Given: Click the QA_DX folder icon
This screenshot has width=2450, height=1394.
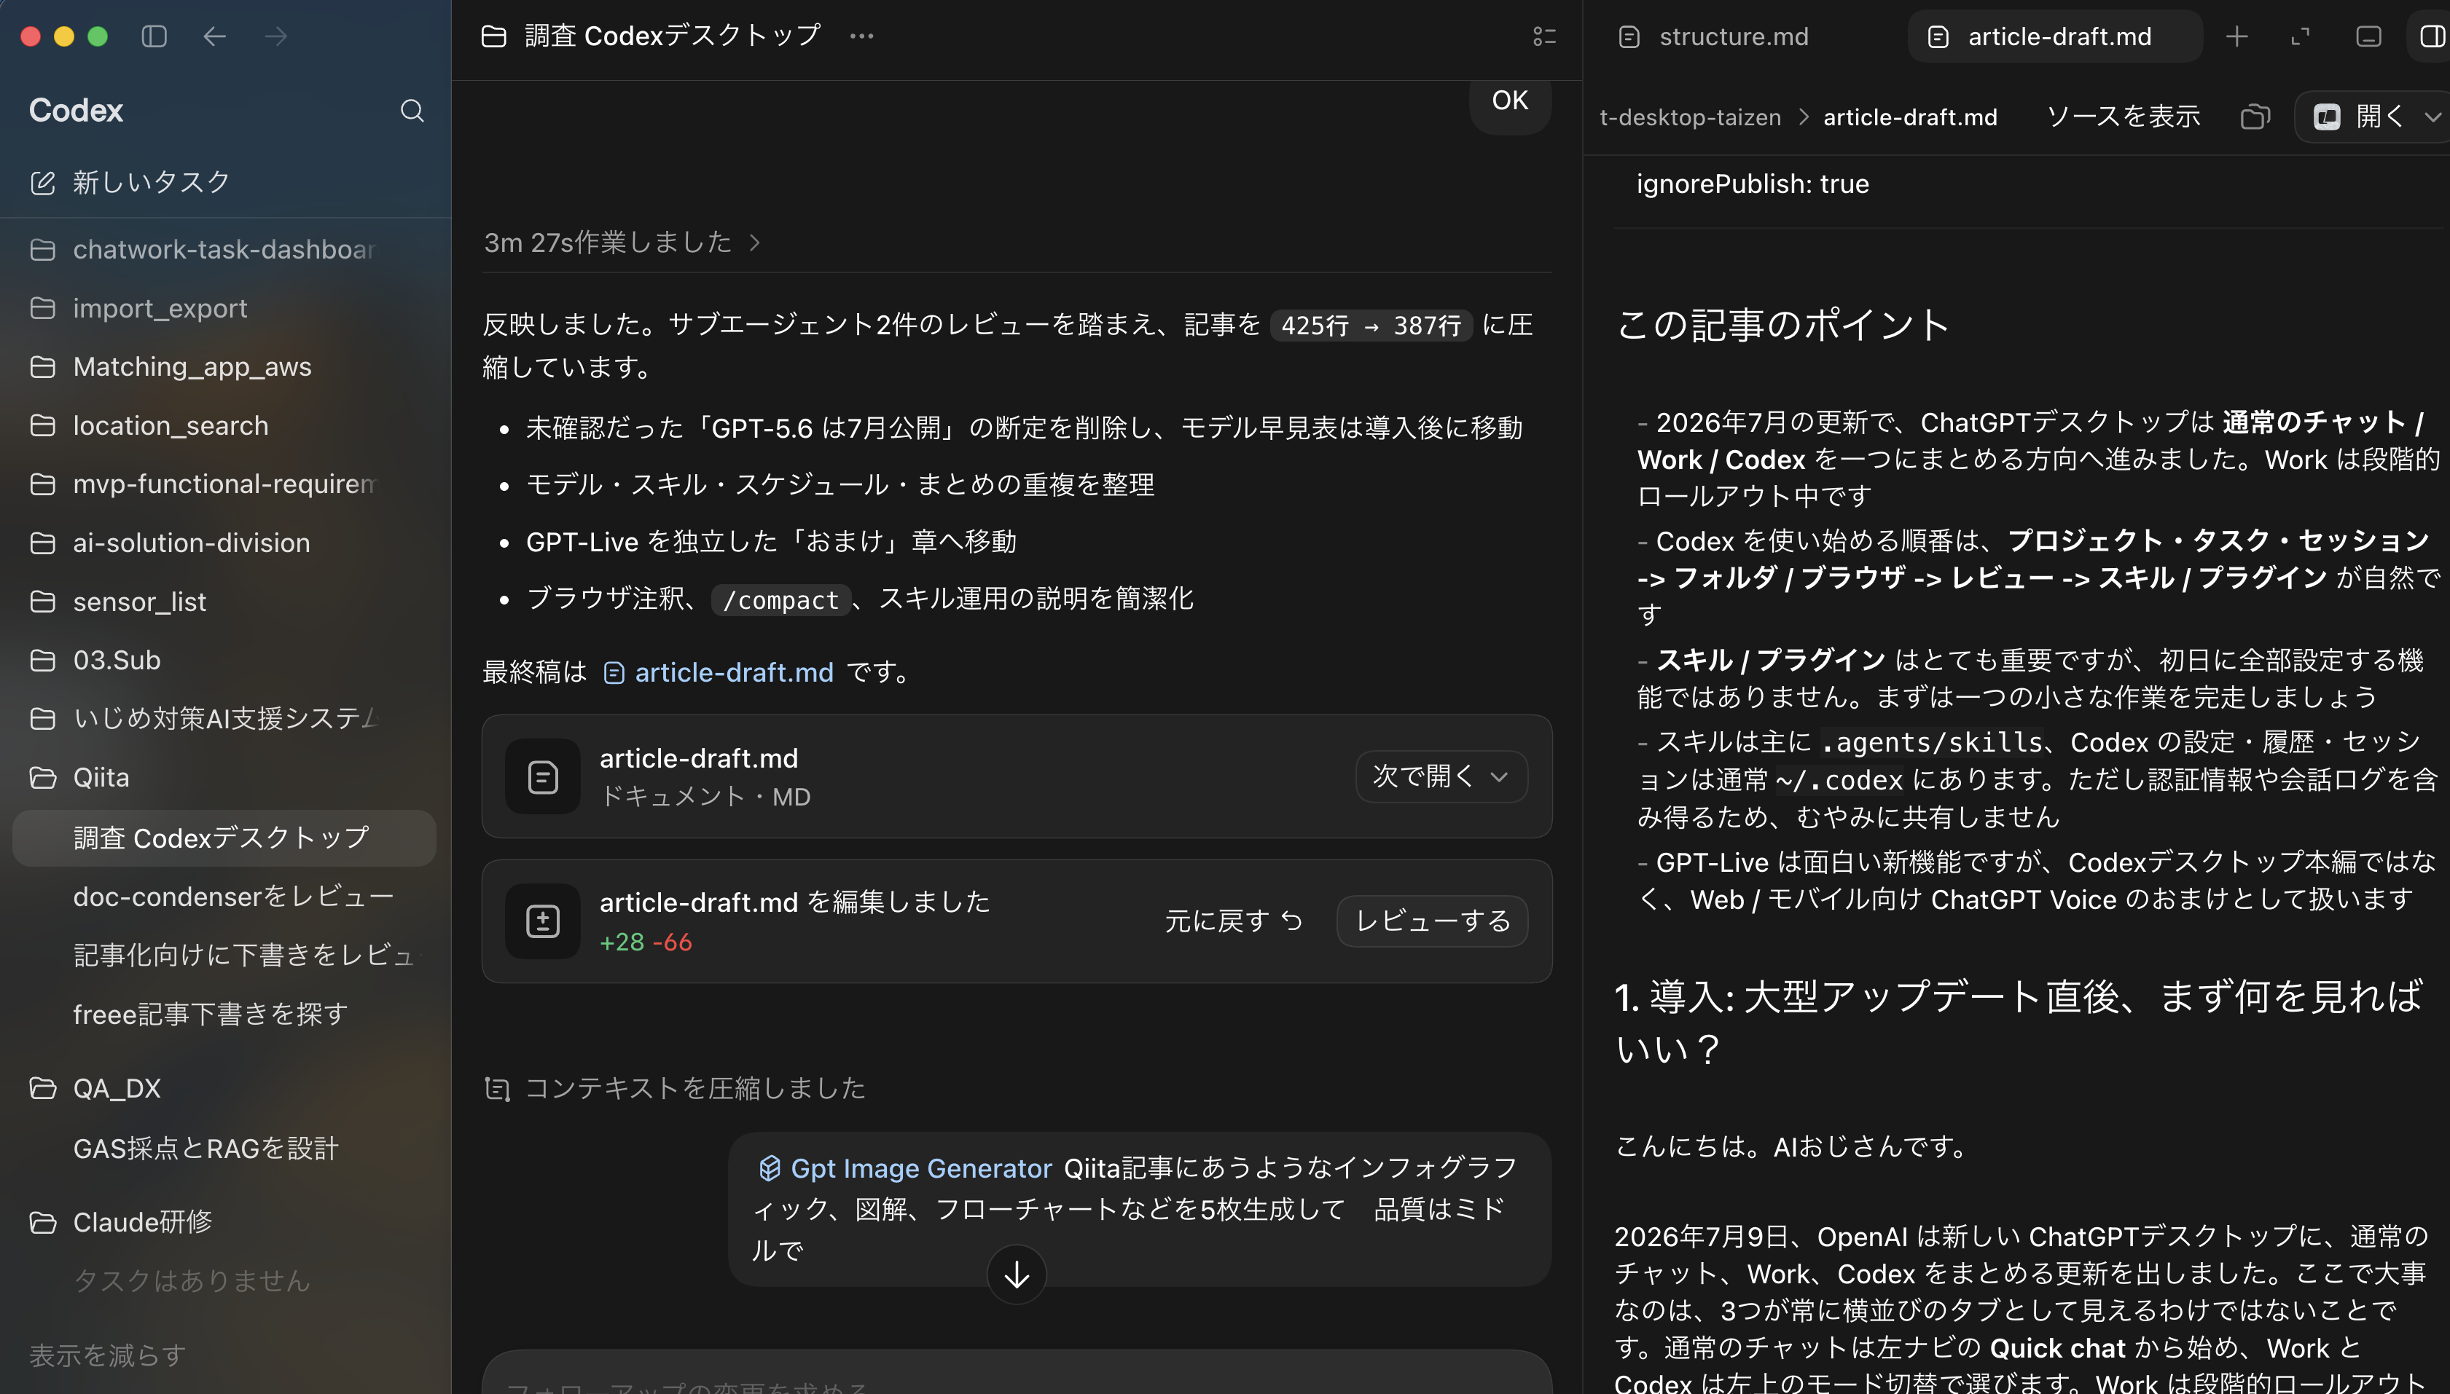Looking at the screenshot, I should point(43,1089).
